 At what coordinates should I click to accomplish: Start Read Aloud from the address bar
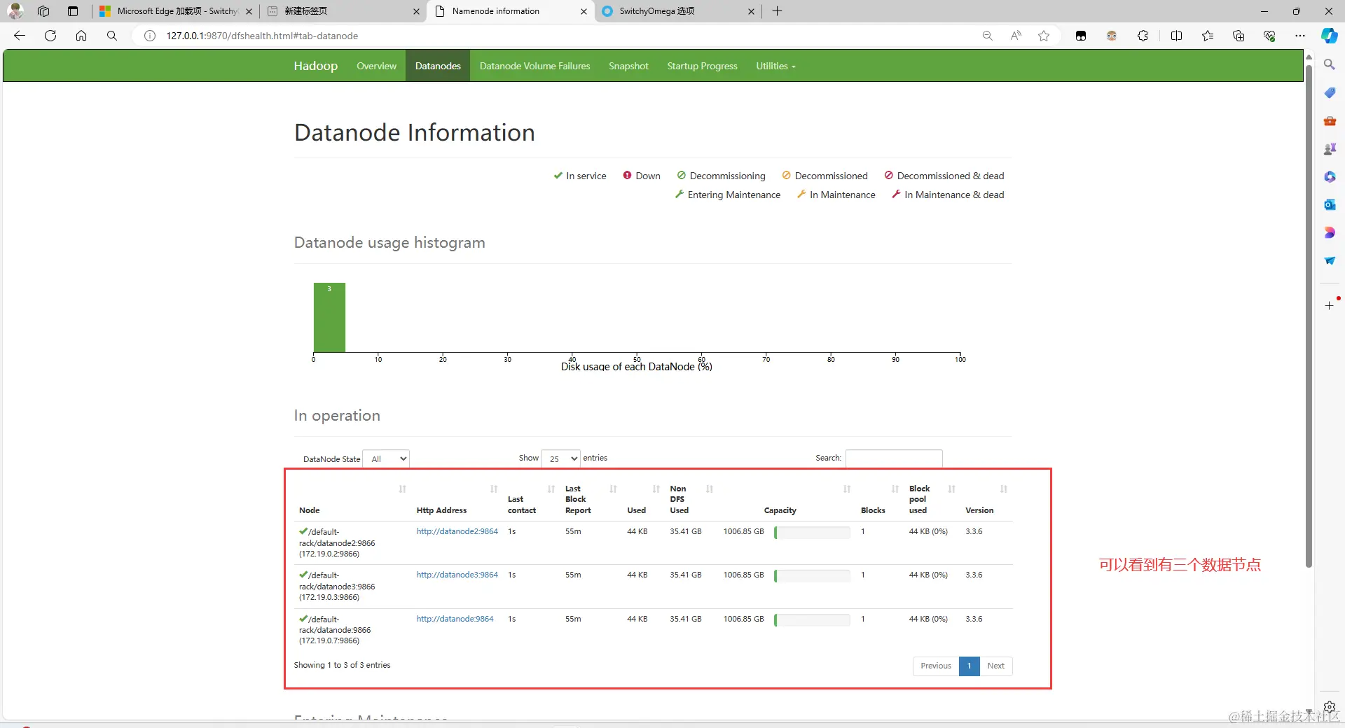[1016, 36]
